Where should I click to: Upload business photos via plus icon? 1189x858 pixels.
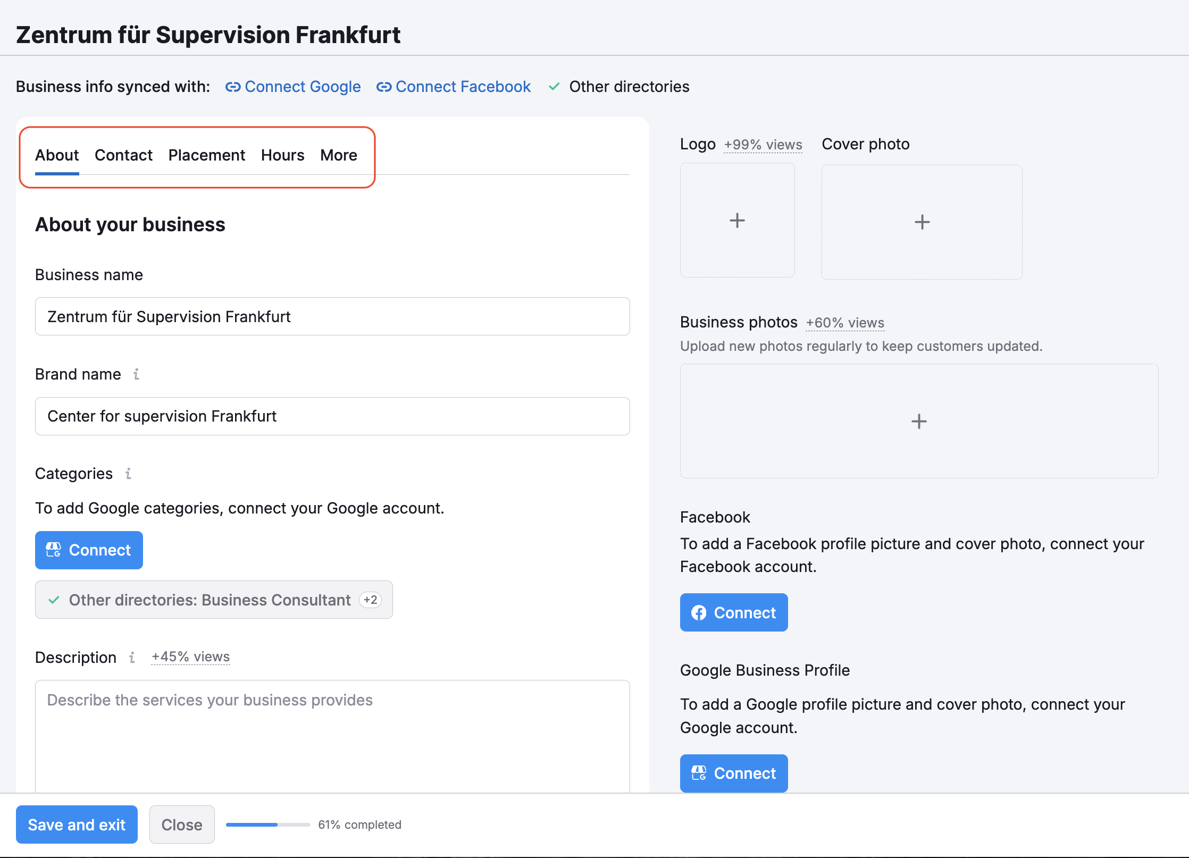[x=918, y=422]
